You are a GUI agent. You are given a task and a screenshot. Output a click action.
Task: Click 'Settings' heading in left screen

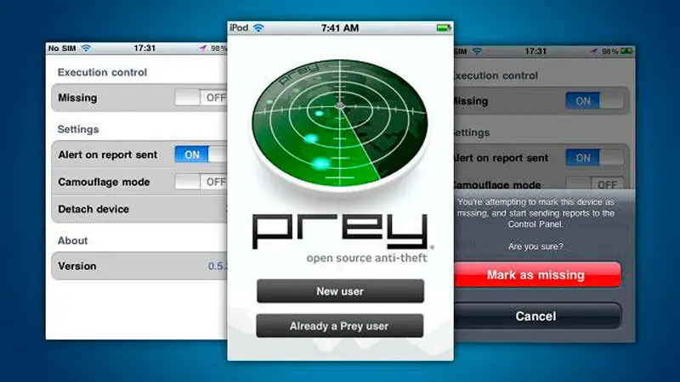point(78,129)
